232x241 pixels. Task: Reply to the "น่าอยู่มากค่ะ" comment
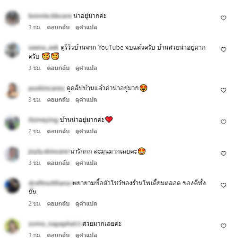(58, 27)
